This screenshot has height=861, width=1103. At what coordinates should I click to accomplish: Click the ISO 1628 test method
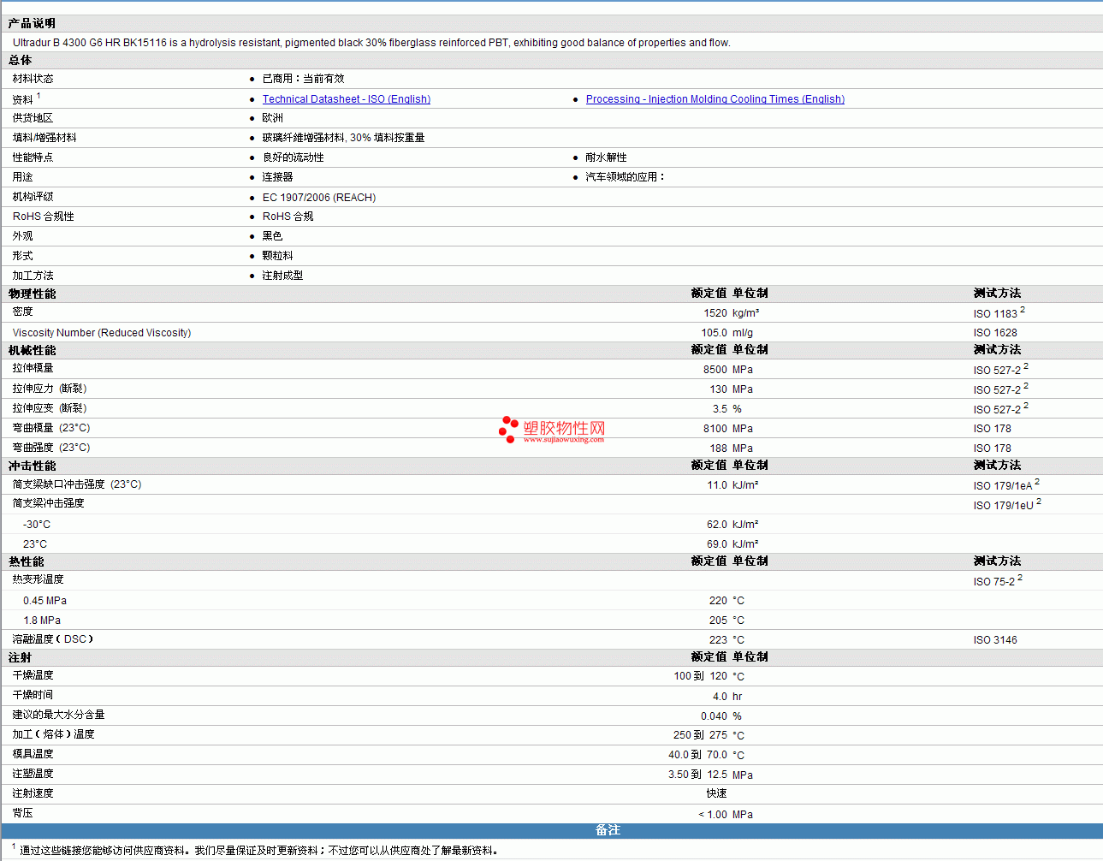(x=995, y=333)
